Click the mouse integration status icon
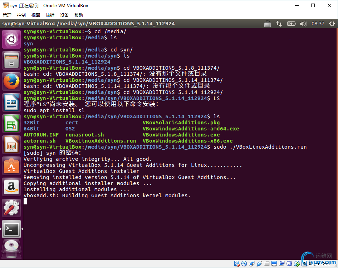Image resolution: width=338 pixels, height=268 pixels. [x=297, y=264]
